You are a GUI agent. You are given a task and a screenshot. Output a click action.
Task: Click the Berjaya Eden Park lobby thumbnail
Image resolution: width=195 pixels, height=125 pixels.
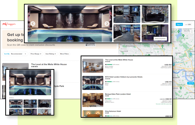93,100
